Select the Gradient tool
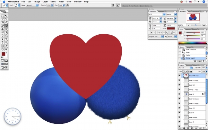The image size is (208, 130). [x=6, y=32]
